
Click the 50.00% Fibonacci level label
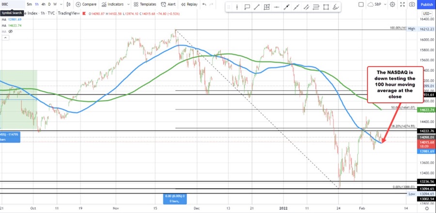403,108
